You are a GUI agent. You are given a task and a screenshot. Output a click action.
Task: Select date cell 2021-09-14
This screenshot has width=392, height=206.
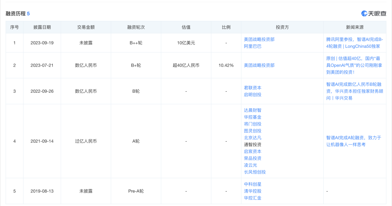point(42,141)
